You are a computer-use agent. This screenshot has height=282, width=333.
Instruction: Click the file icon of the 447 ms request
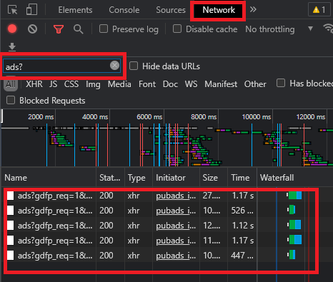(x=10, y=255)
